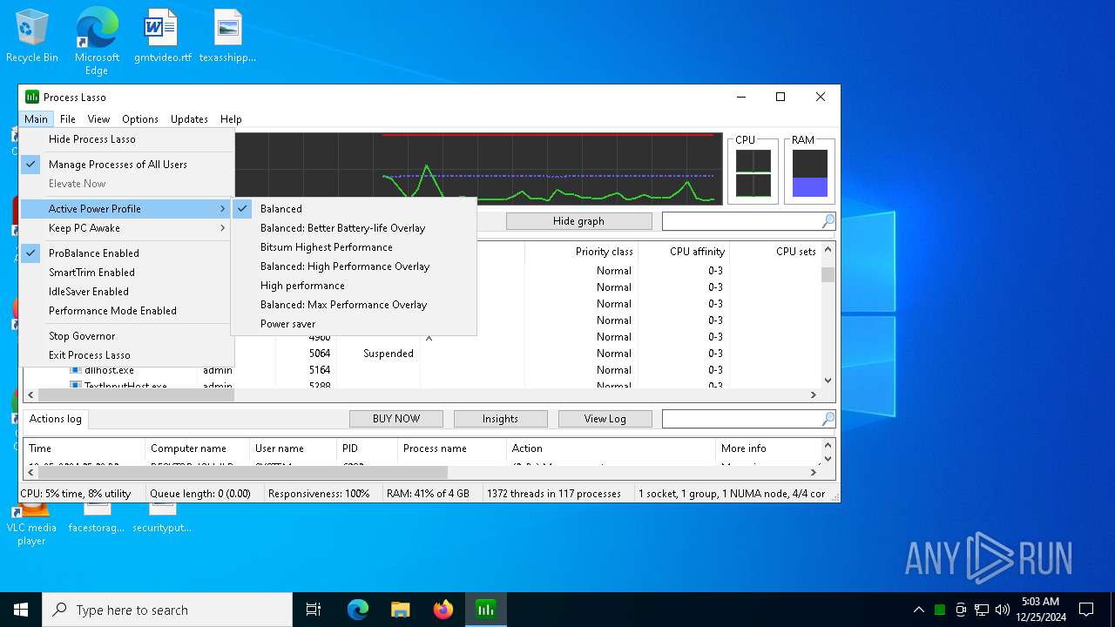
Task: Show hidden system tray icons
Action: 918,610
